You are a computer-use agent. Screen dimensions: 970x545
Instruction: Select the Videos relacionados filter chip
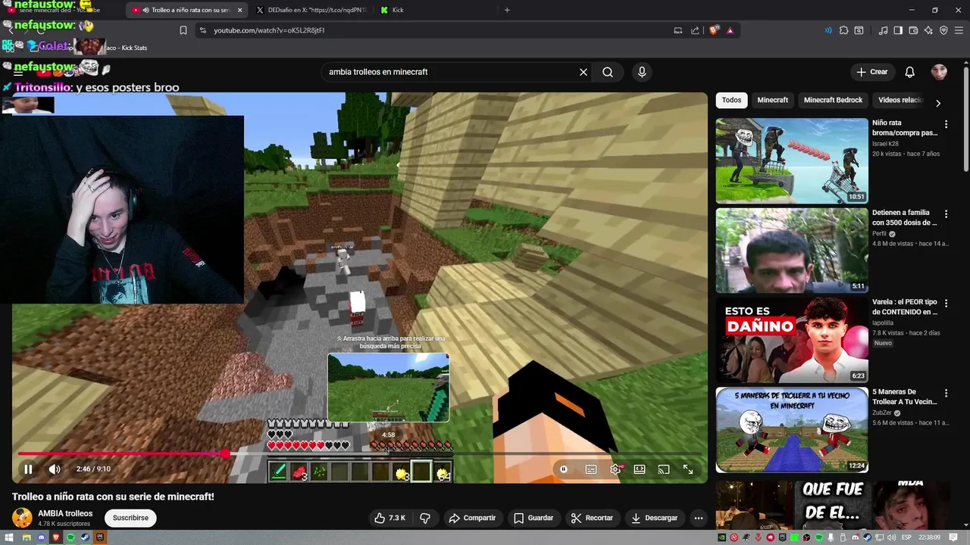tap(900, 100)
